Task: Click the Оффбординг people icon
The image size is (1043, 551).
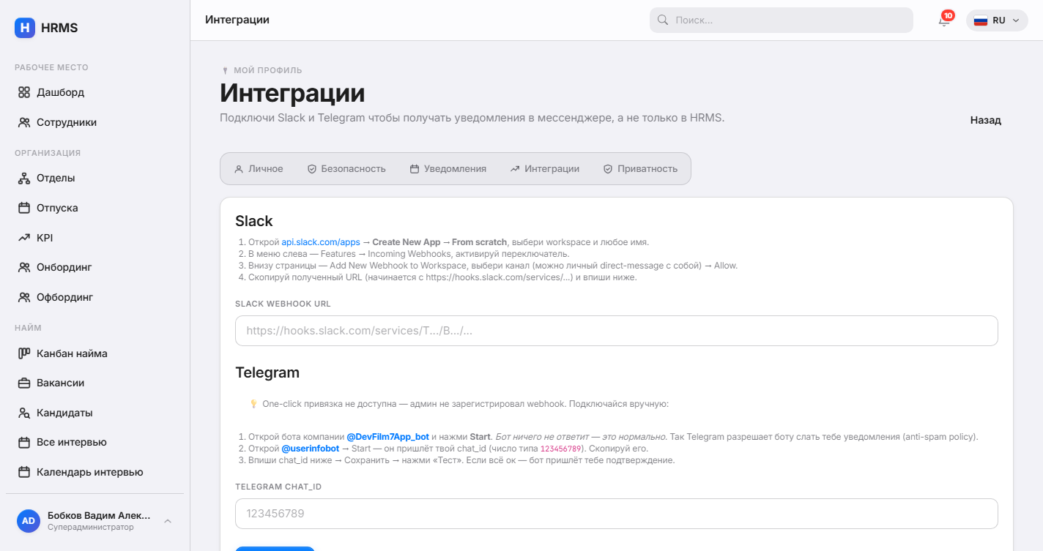Action: (24, 298)
